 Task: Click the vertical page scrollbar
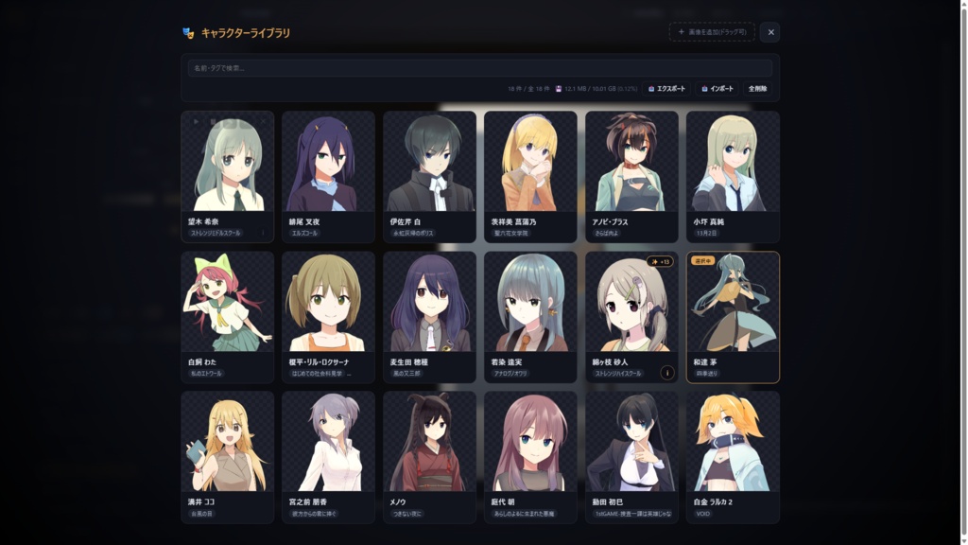(x=963, y=272)
